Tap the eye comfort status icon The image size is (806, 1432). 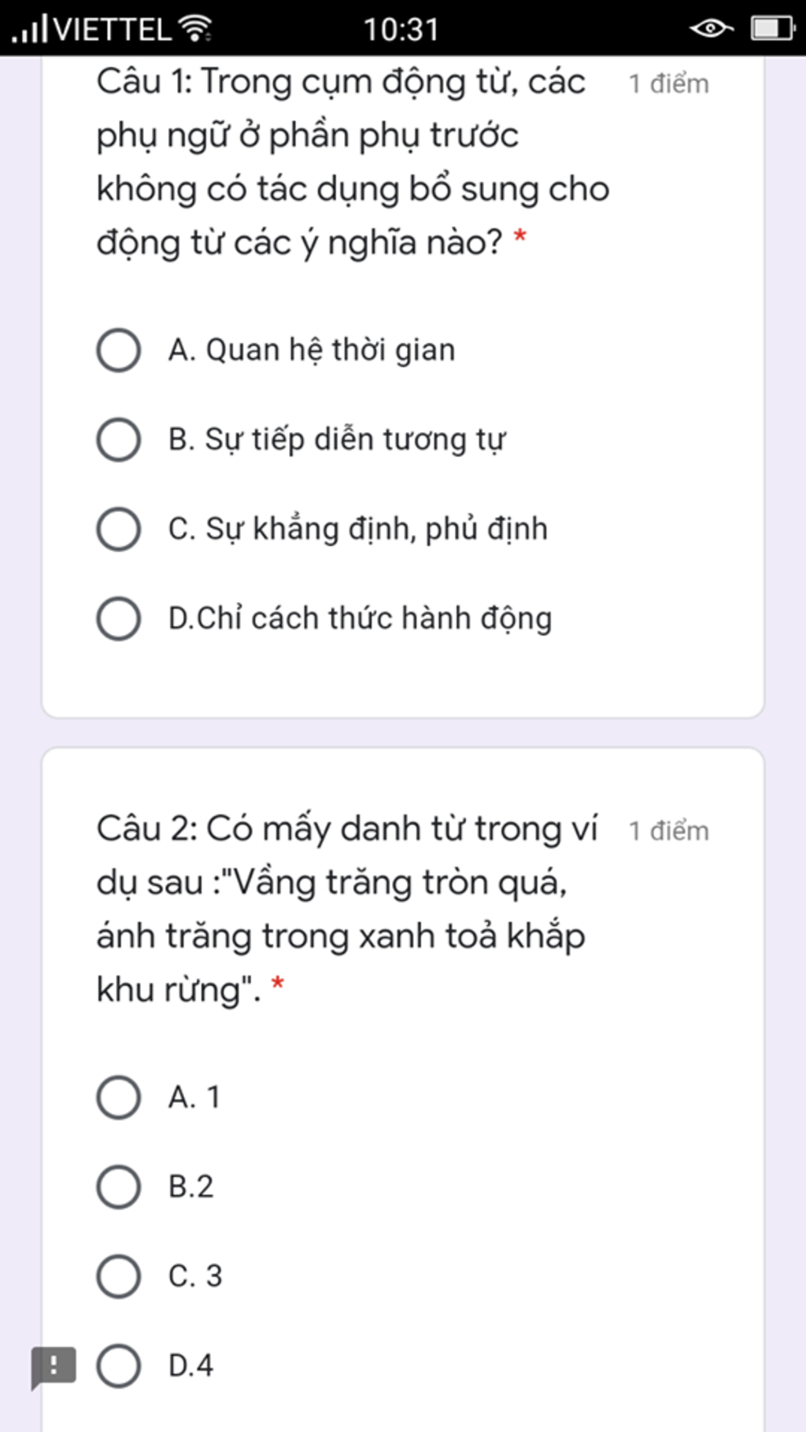pyautogui.click(x=711, y=29)
